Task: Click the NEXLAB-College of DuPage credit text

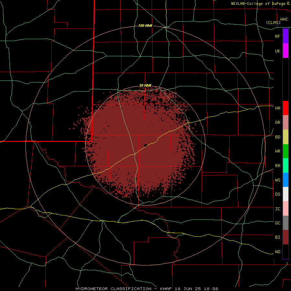Action: click(259, 4)
